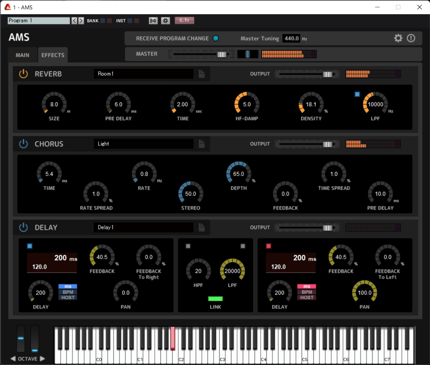430x365 pixels.
Task: Open AMS settings gear icon
Action: point(398,38)
